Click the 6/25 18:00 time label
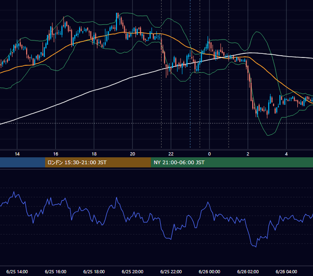 [94, 271]
